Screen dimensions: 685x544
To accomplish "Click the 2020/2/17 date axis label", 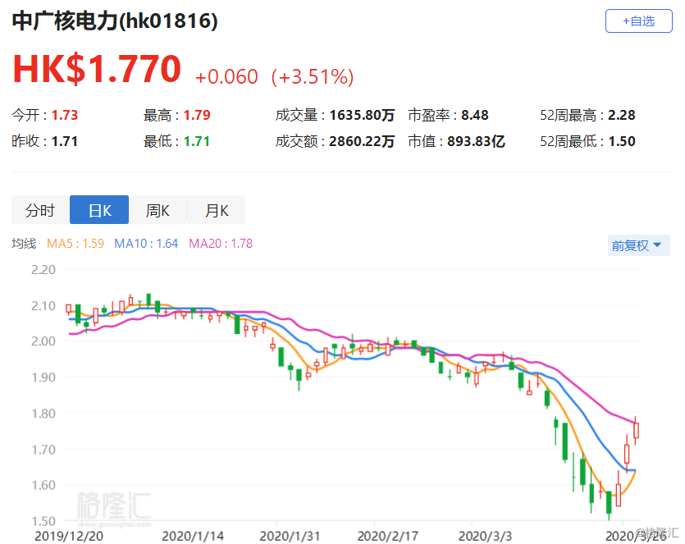I will [387, 536].
